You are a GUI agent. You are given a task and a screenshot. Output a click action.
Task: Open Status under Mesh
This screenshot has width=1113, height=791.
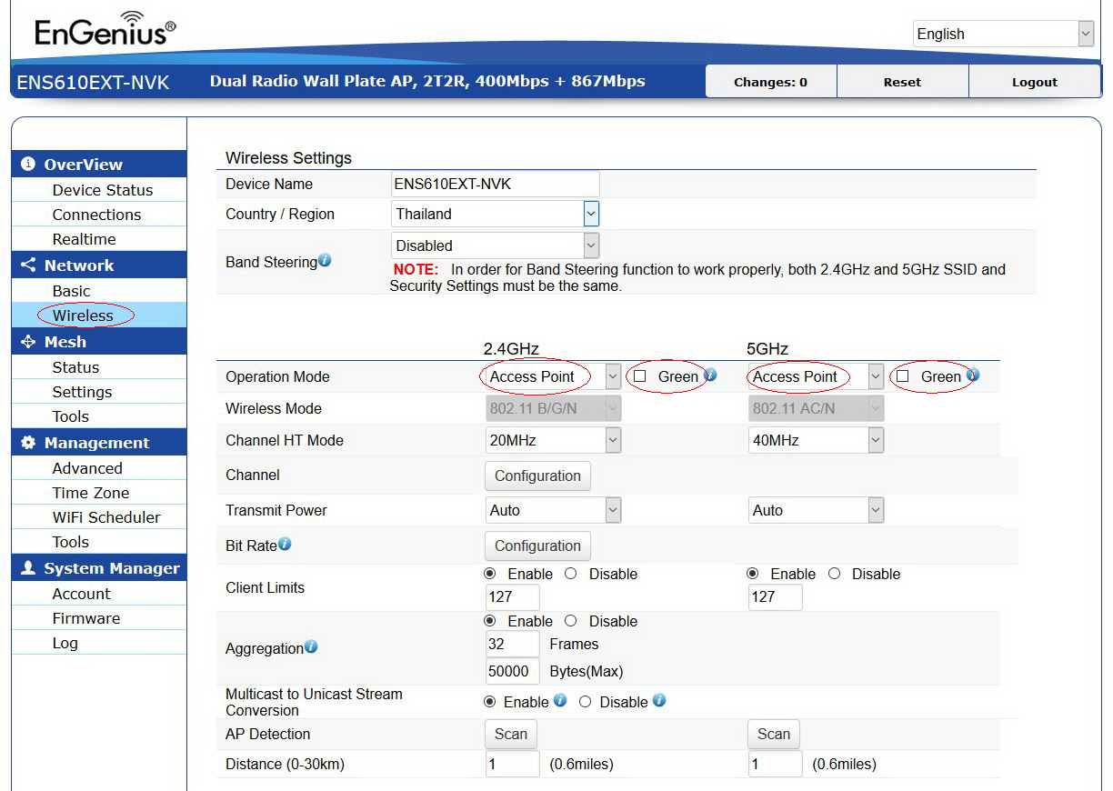[75, 367]
